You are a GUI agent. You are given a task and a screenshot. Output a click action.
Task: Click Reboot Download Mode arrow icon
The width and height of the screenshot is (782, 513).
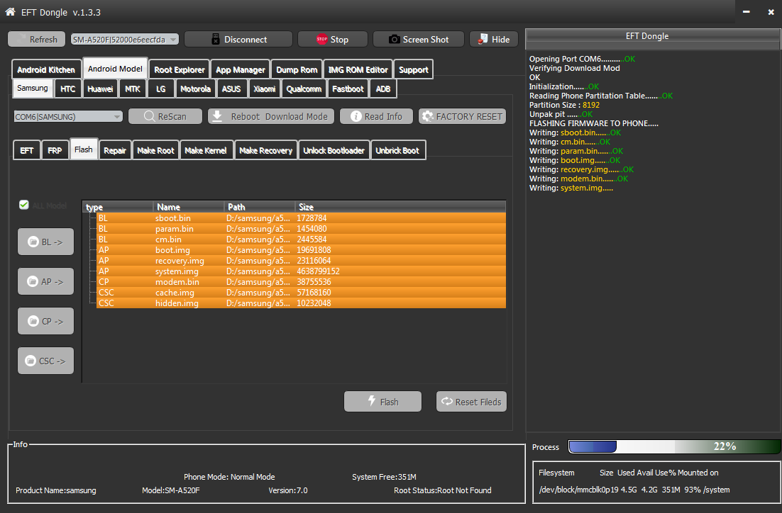[x=217, y=116]
